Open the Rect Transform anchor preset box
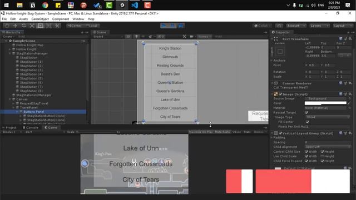The image size is (356, 200). [280, 52]
